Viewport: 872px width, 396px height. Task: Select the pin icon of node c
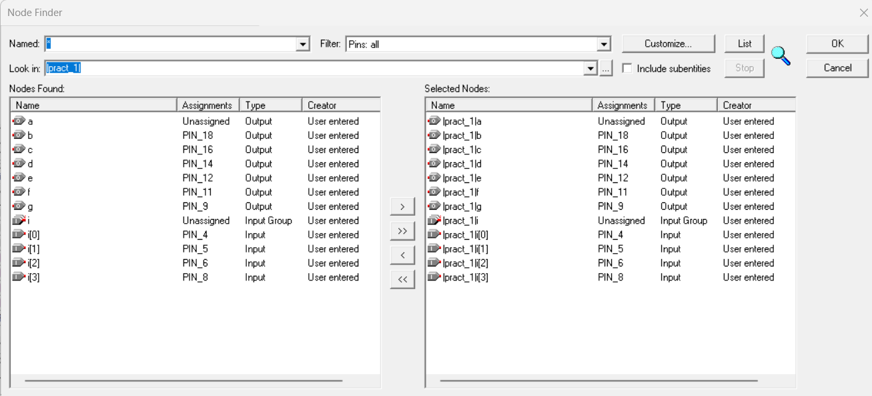[x=19, y=150]
